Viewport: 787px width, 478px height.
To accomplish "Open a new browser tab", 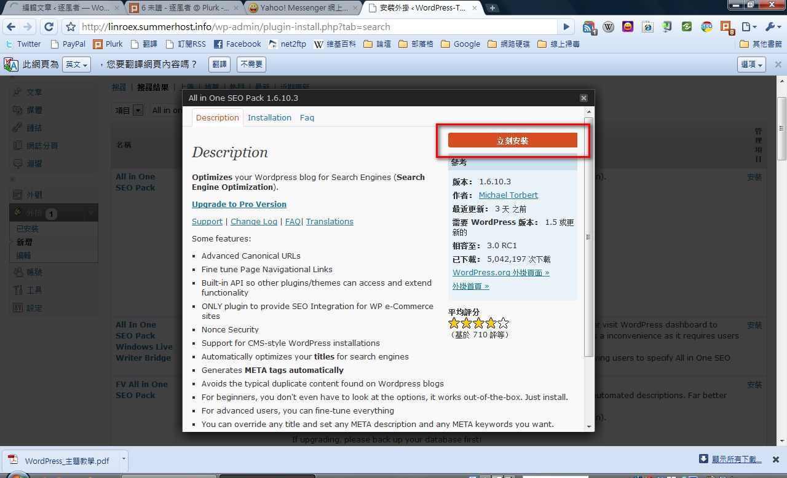I will pos(492,8).
